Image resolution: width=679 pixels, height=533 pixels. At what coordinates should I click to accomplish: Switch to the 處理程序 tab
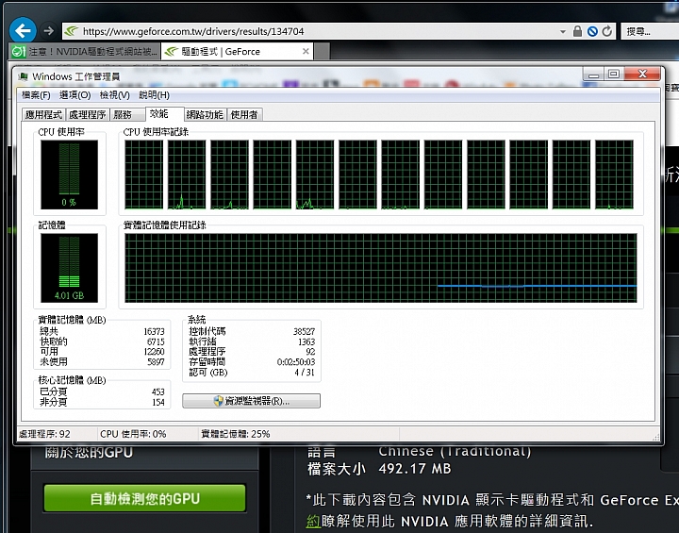click(x=87, y=114)
